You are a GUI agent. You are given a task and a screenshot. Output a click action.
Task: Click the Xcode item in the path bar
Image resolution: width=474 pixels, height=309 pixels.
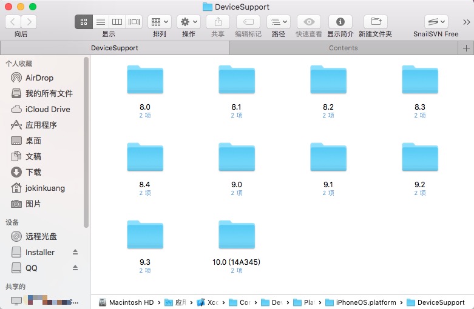(208, 302)
